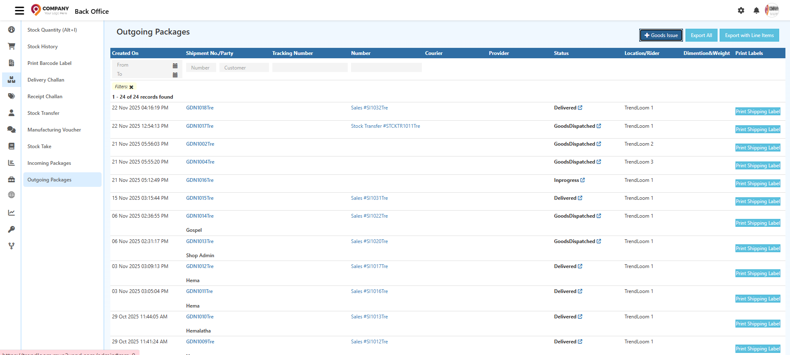790x355 pixels.
Task: Click the Number filter field
Action: 201,67
